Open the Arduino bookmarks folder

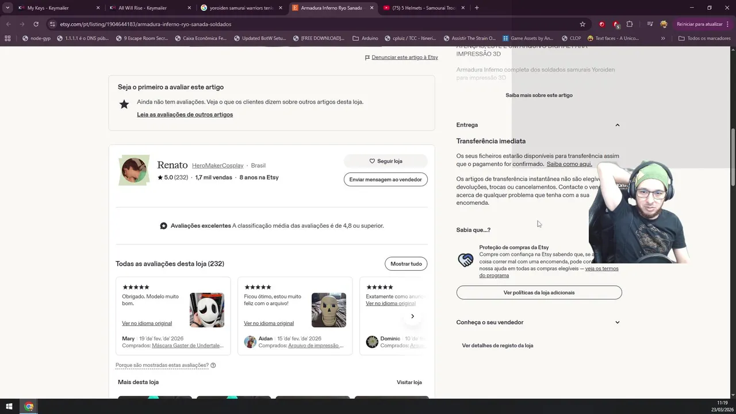[x=365, y=39]
